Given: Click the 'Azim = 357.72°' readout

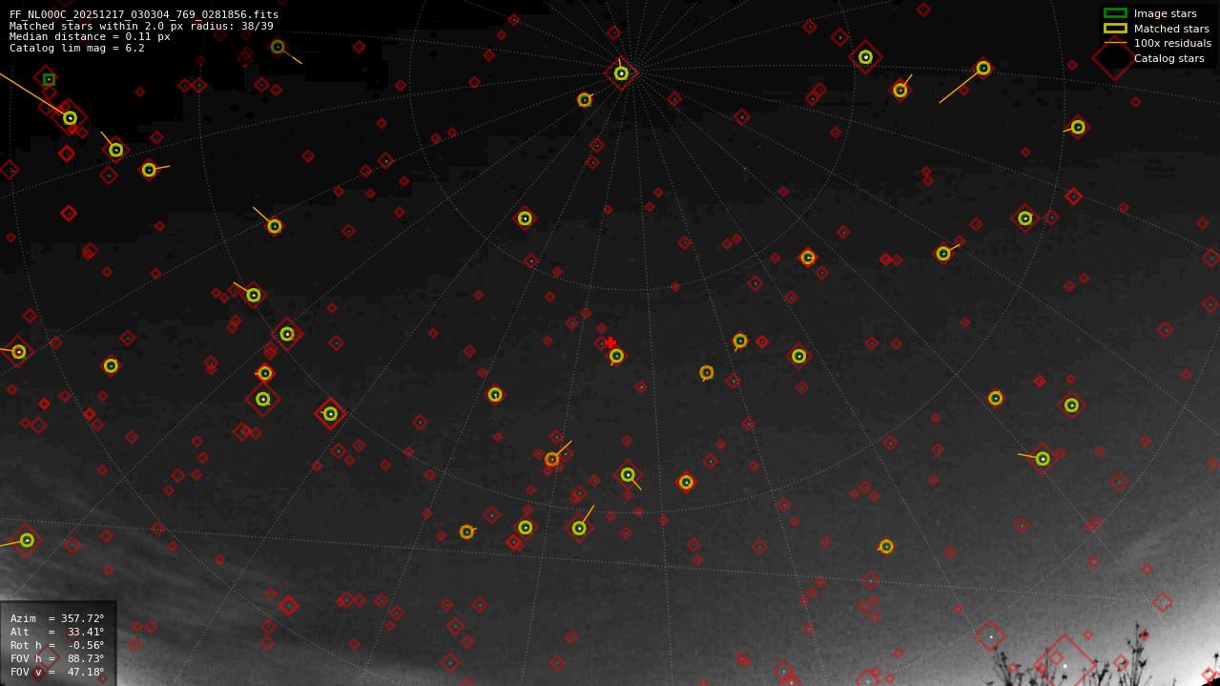Looking at the screenshot, I should coord(57,618).
